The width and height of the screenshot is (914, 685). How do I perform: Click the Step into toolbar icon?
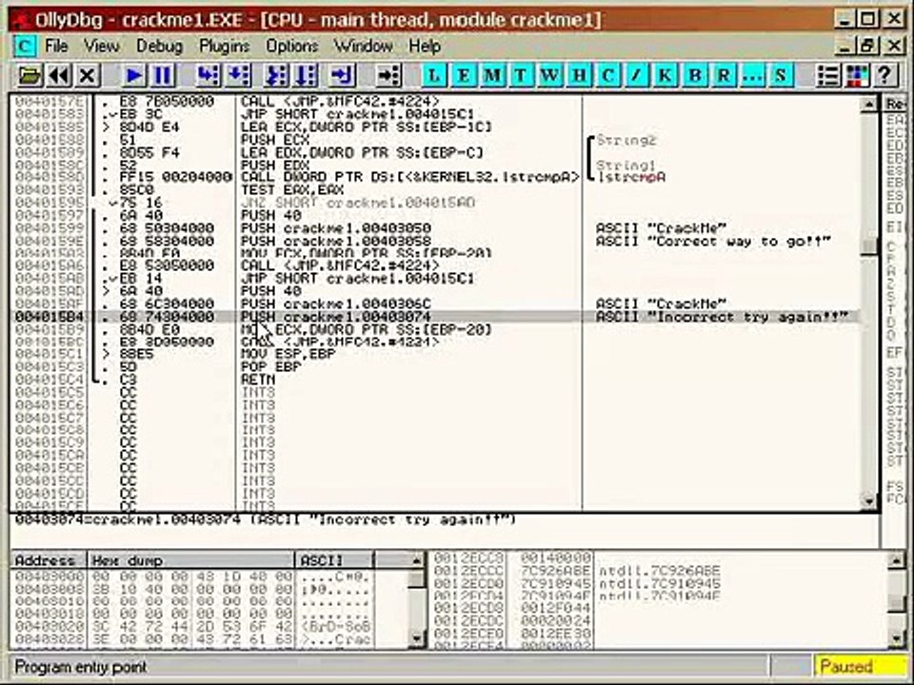209,75
